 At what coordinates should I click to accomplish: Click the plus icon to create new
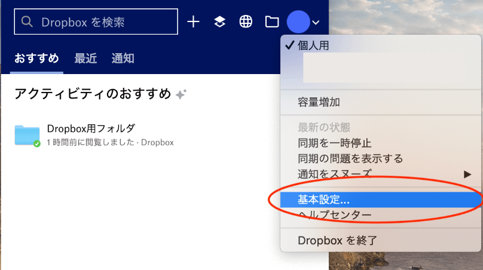(194, 22)
